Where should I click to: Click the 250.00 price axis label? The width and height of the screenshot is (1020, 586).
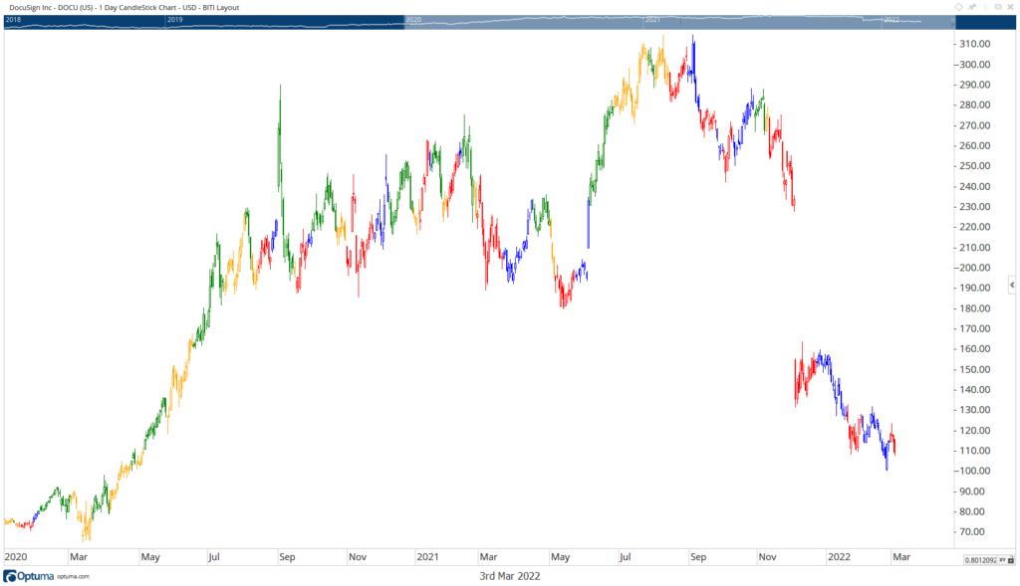coord(974,166)
